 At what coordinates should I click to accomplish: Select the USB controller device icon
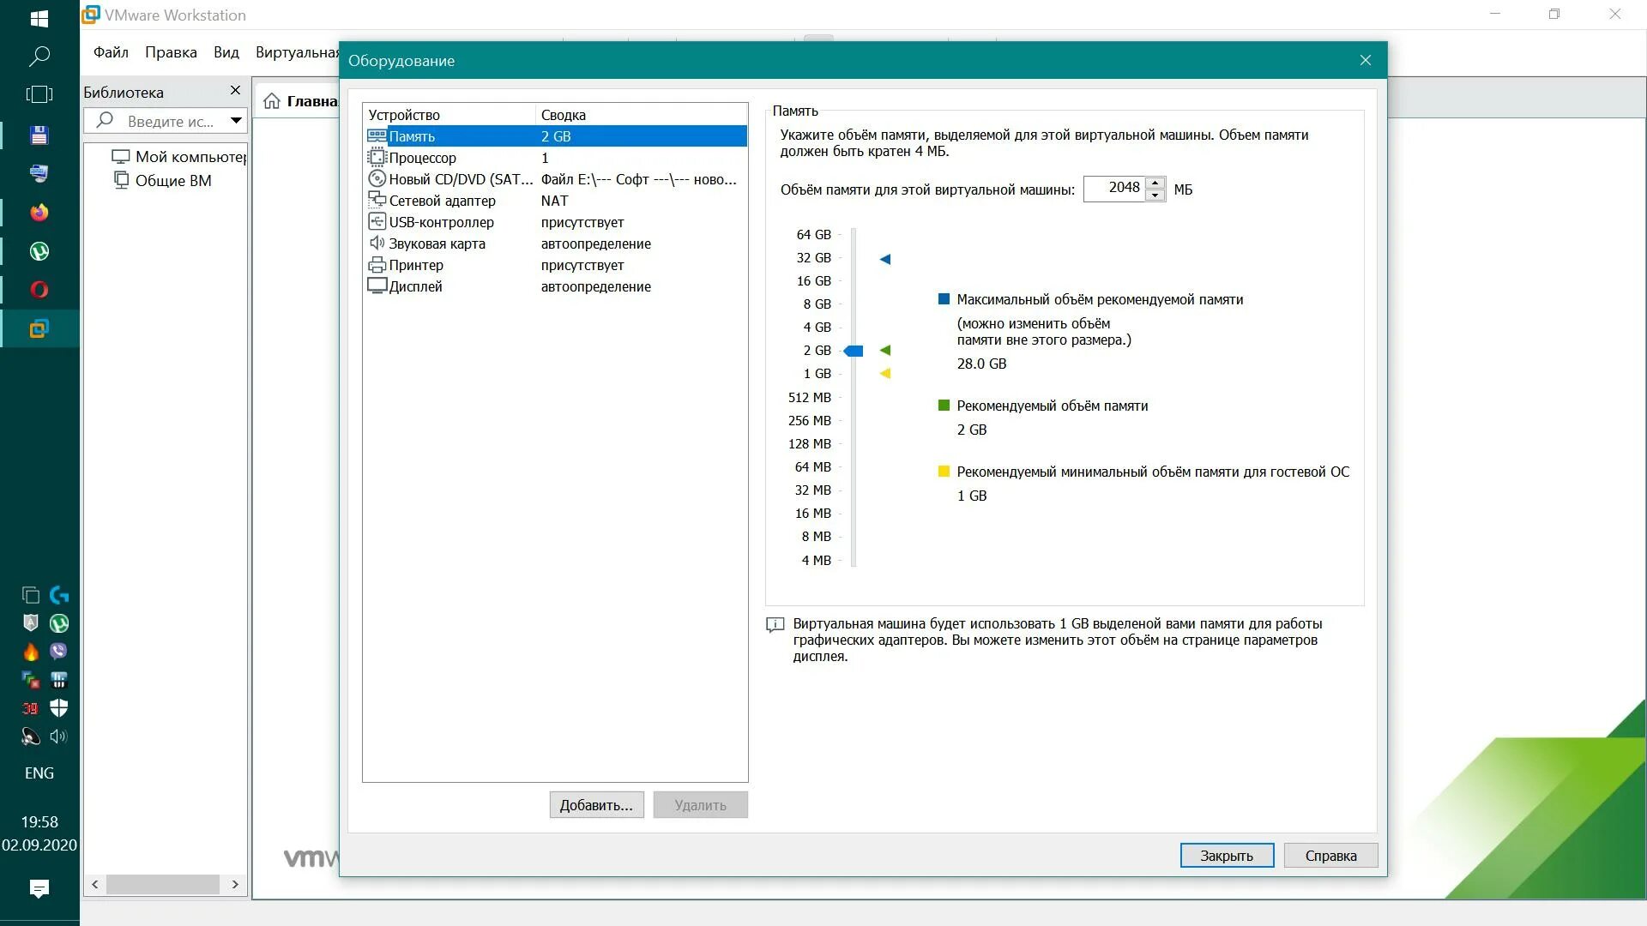click(377, 221)
